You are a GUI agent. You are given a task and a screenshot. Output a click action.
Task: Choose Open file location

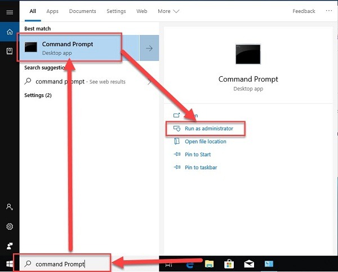point(206,142)
